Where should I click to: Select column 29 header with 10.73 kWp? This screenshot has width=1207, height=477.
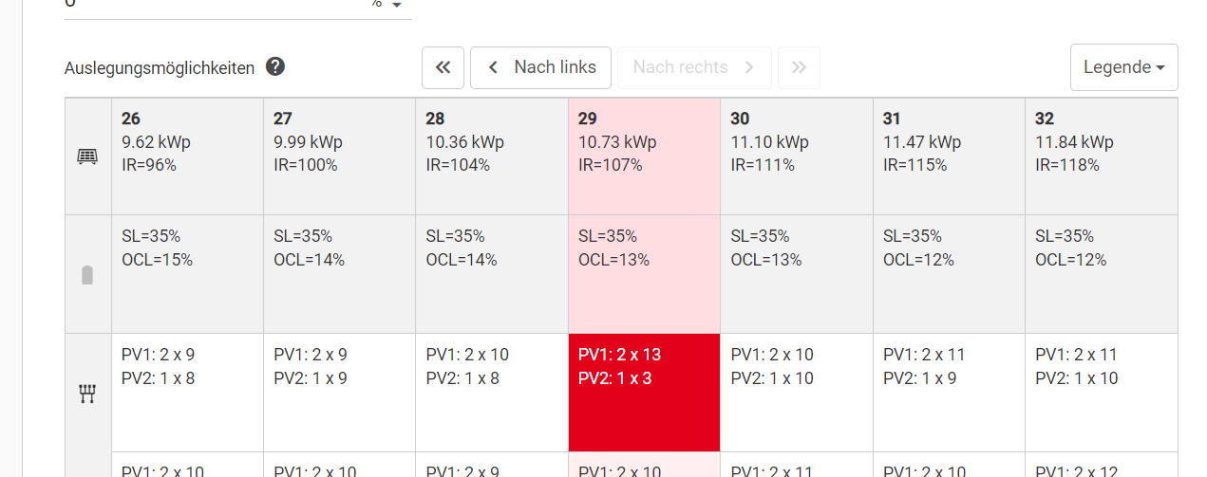coord(644,156)
